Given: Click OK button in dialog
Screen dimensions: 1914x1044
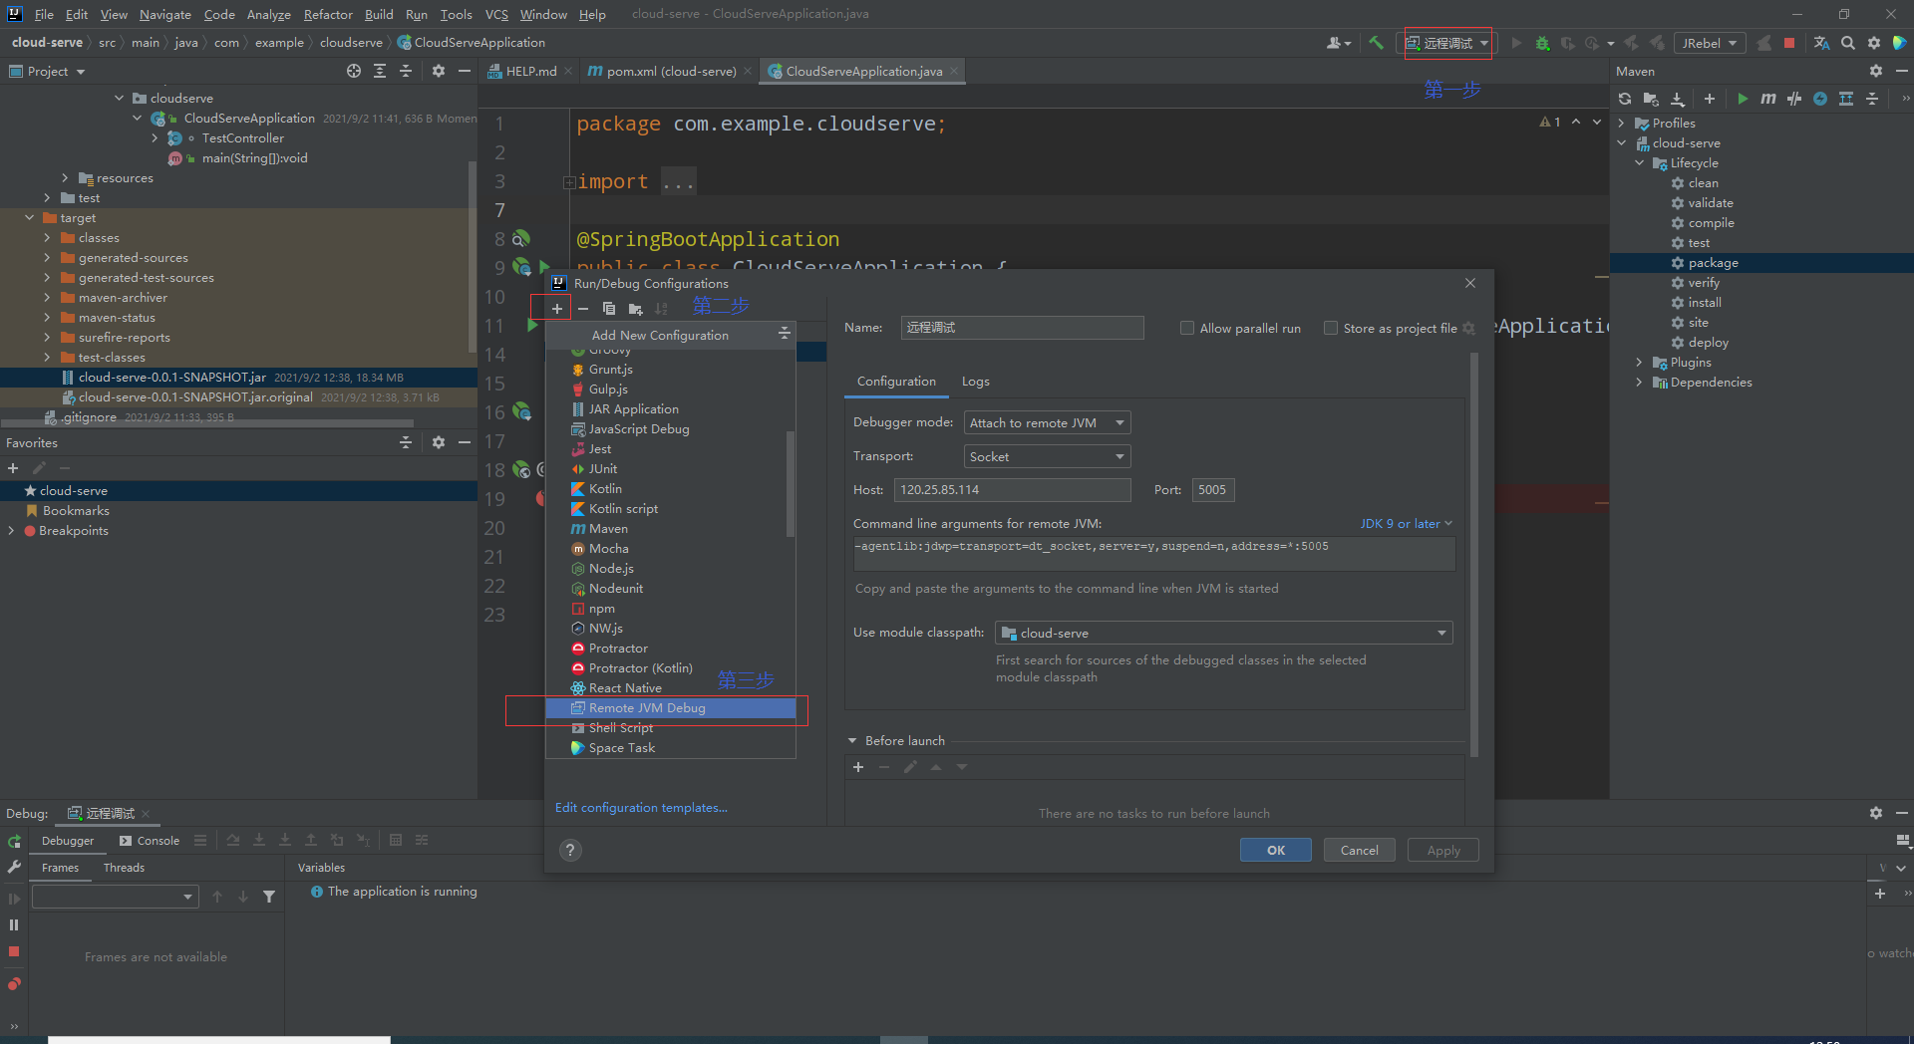Looking at the screenshot, I should (1276, 850).
